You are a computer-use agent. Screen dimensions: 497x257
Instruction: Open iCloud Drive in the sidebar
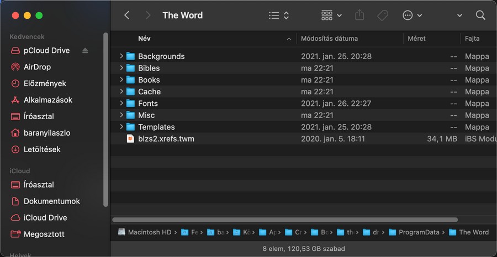[45, 218]
